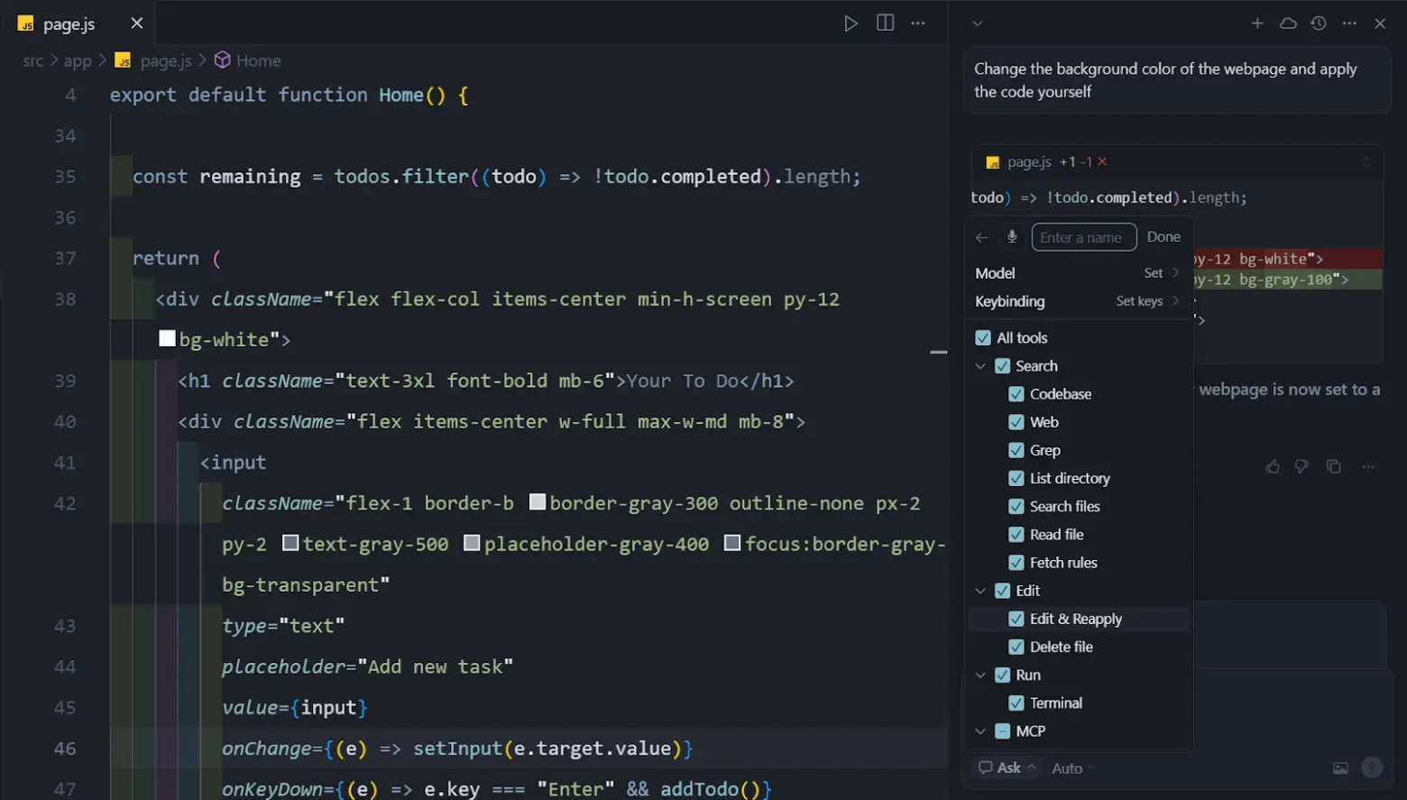Click the Done button

1163,236
